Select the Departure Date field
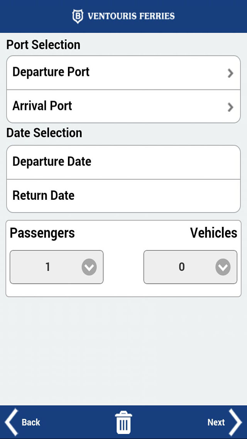Viewport: 247px width, 439px height. coord(123,162)
